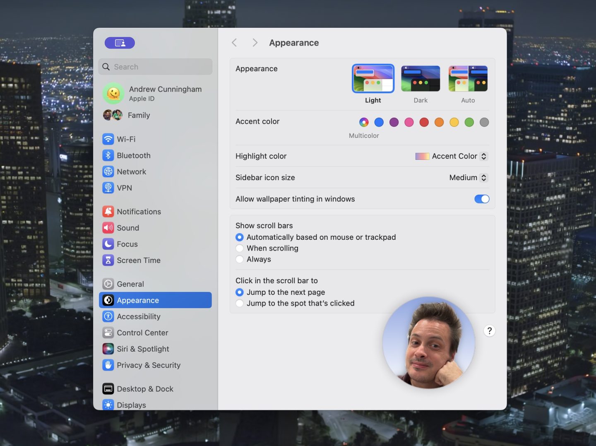This screenshot has width=596, height=446.
Task: Open Sound settings via speaker icon
Action: pos(108,228)
